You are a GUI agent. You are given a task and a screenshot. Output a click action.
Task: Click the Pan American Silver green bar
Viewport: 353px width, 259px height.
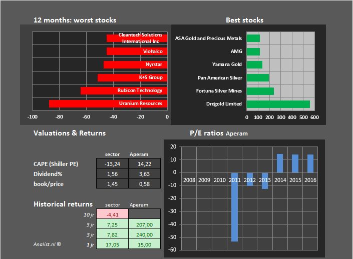point(258,78)
